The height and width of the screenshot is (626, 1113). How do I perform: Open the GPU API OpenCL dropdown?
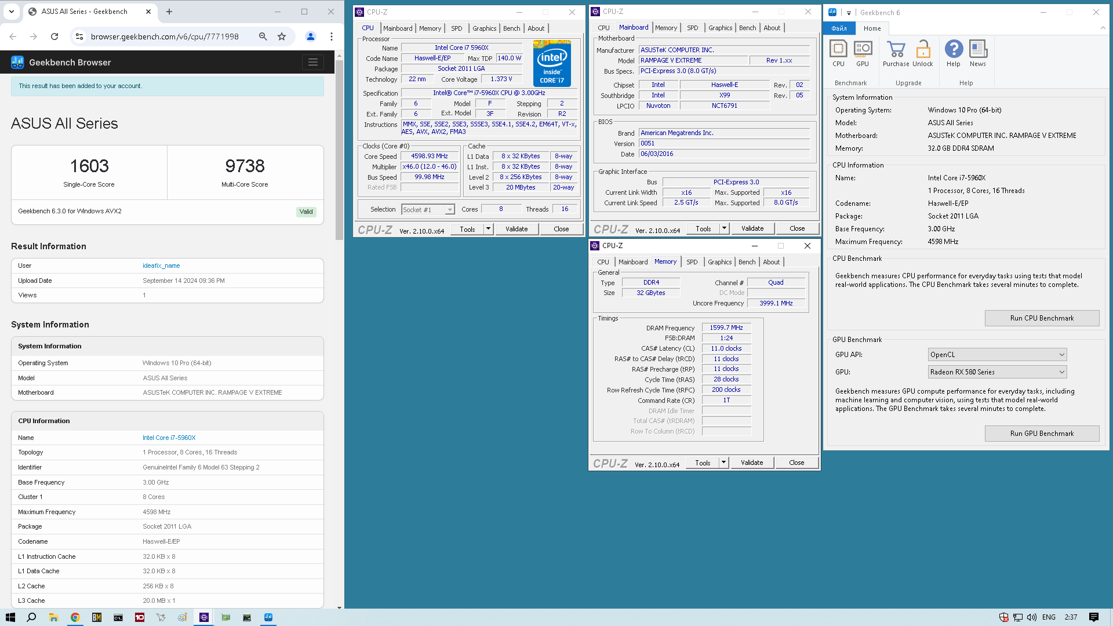tap(997, 355)
